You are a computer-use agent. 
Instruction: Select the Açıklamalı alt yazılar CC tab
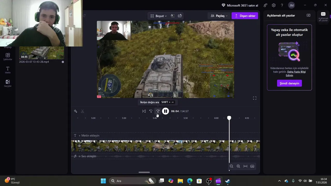pos(323,17)
